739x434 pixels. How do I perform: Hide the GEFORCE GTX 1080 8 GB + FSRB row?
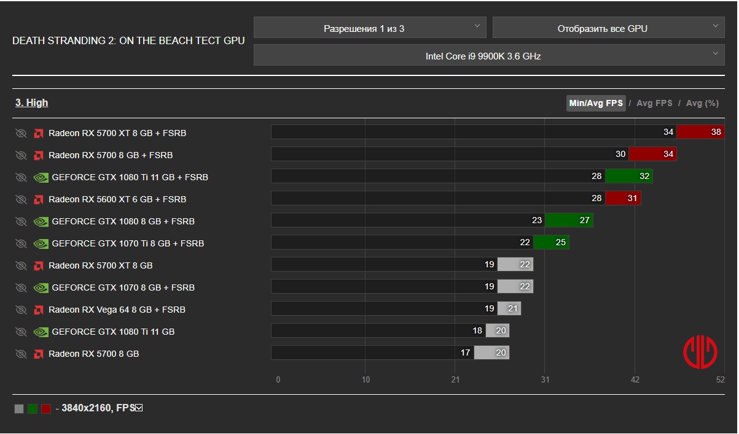(22, 221)
